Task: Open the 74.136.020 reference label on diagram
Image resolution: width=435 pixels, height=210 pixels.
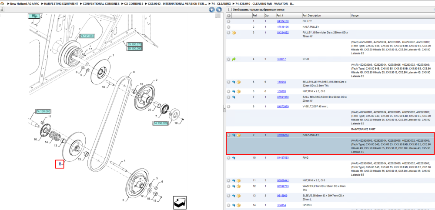Action: coord(161,123)
